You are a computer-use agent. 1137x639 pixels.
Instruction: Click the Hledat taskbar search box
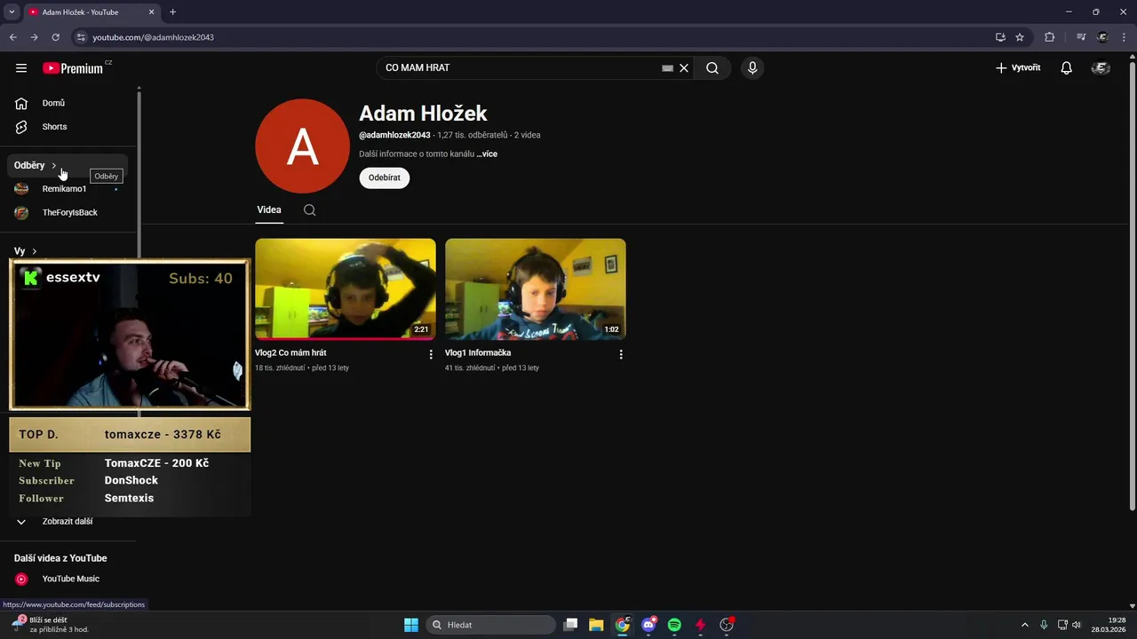490,625
